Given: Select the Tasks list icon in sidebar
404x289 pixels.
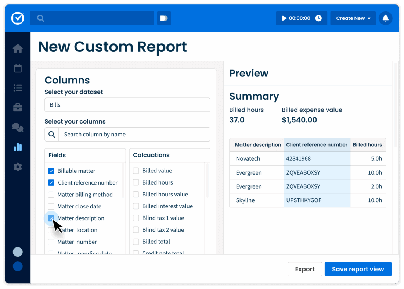Looking at the screenshot, I should click(x=17, y=88).
